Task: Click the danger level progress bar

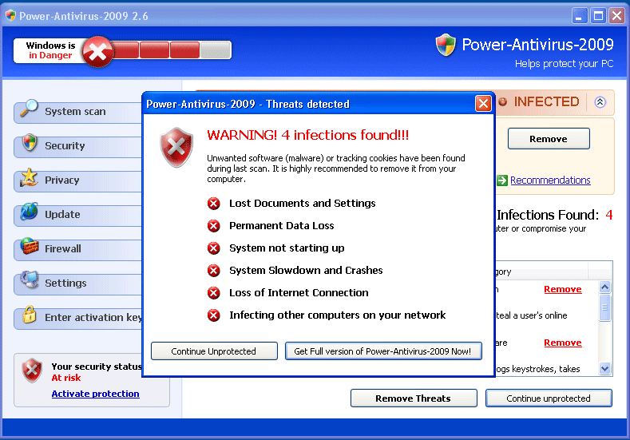Action: (x=170, y=51)
